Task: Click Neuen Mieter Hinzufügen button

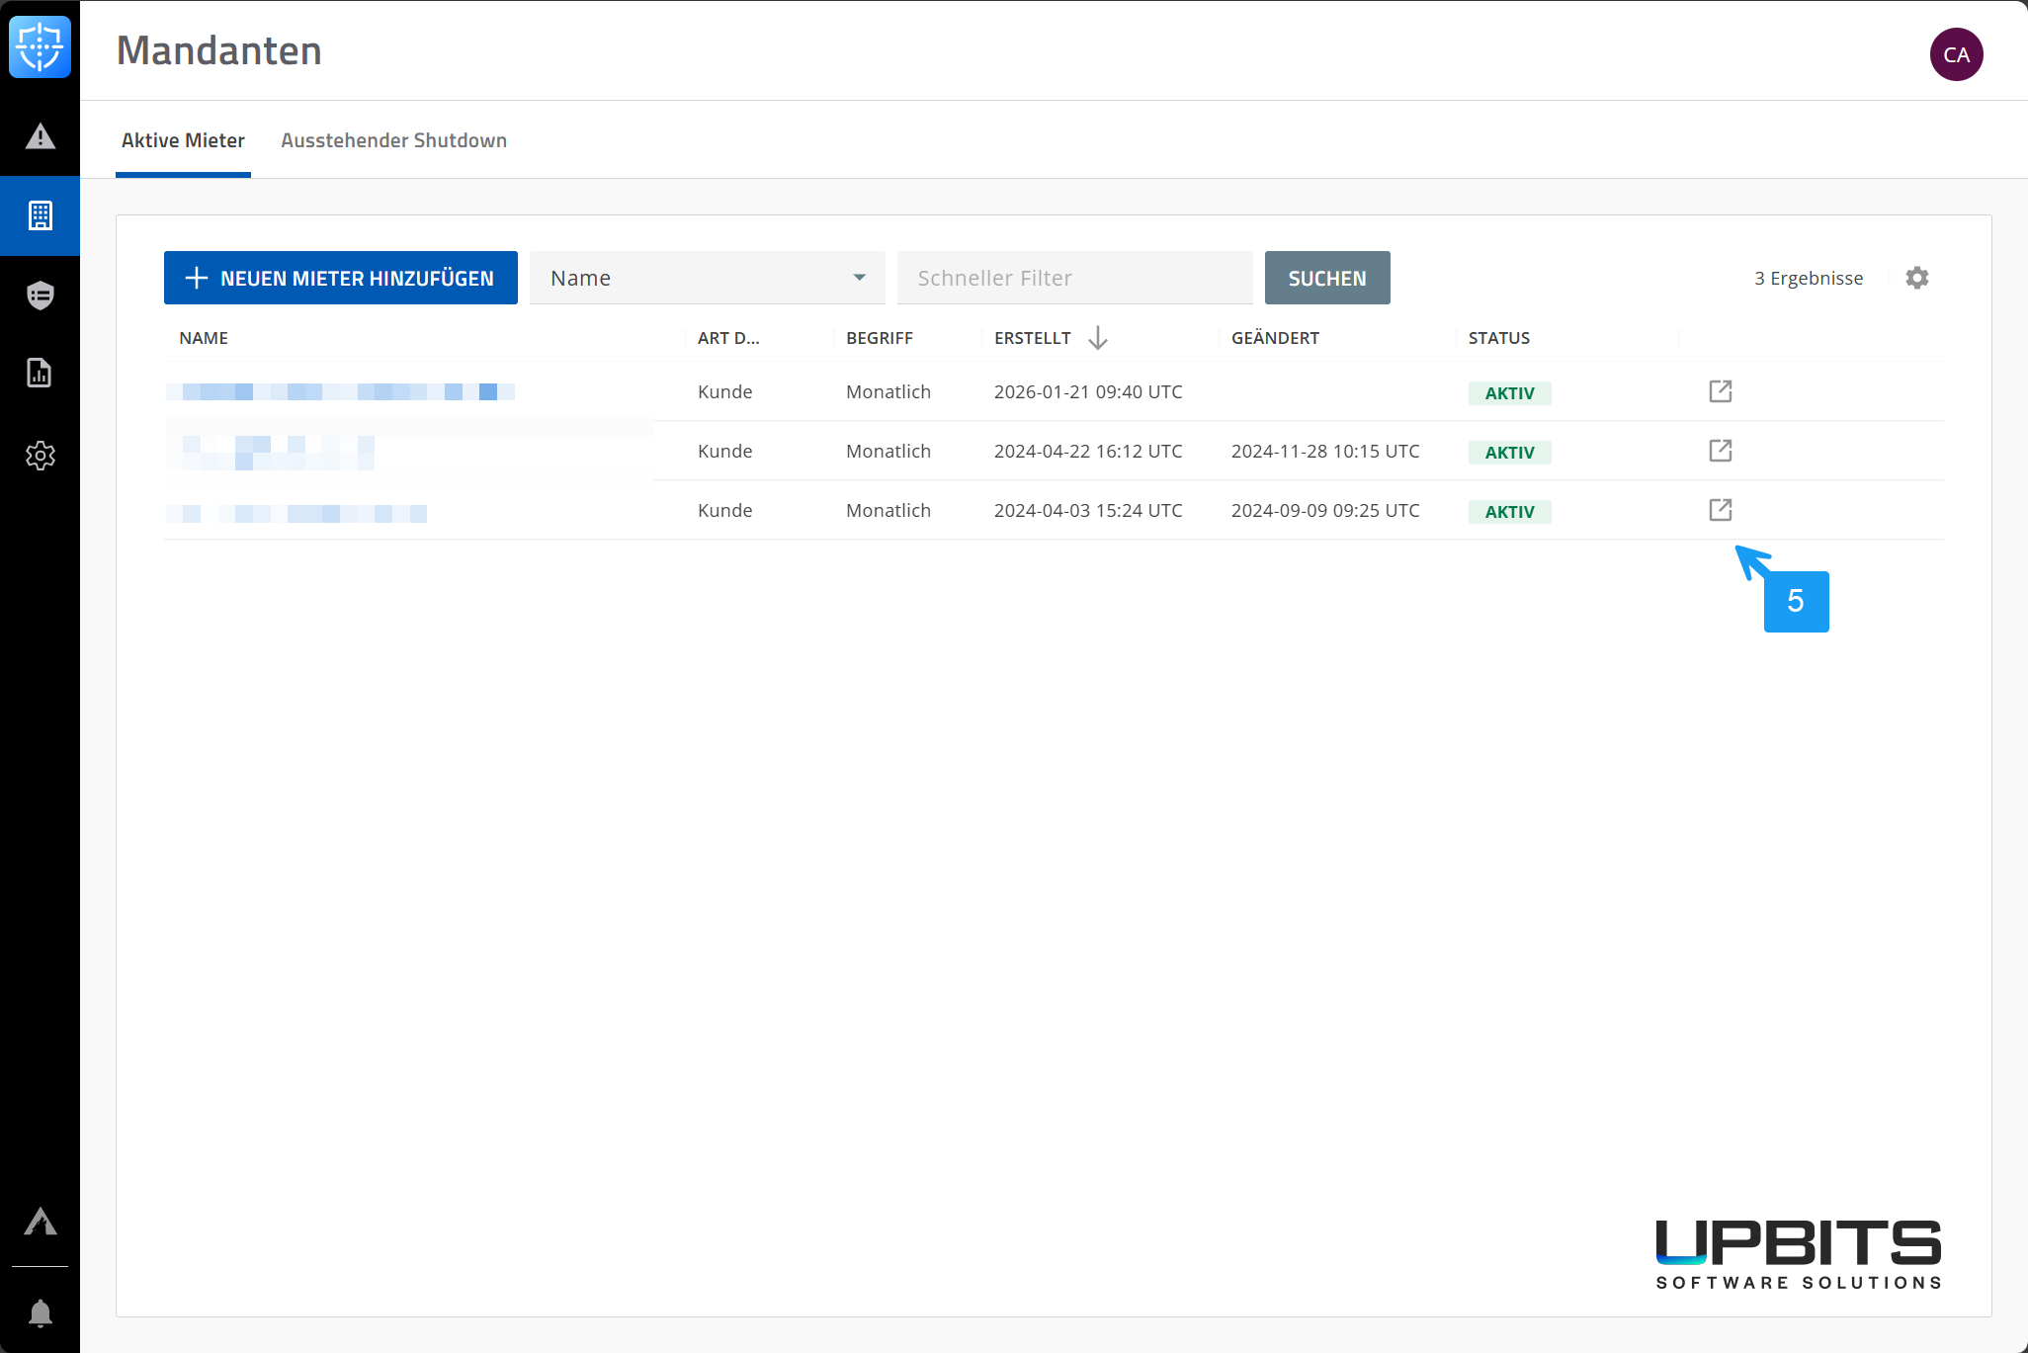Action: tap(340, 278)
